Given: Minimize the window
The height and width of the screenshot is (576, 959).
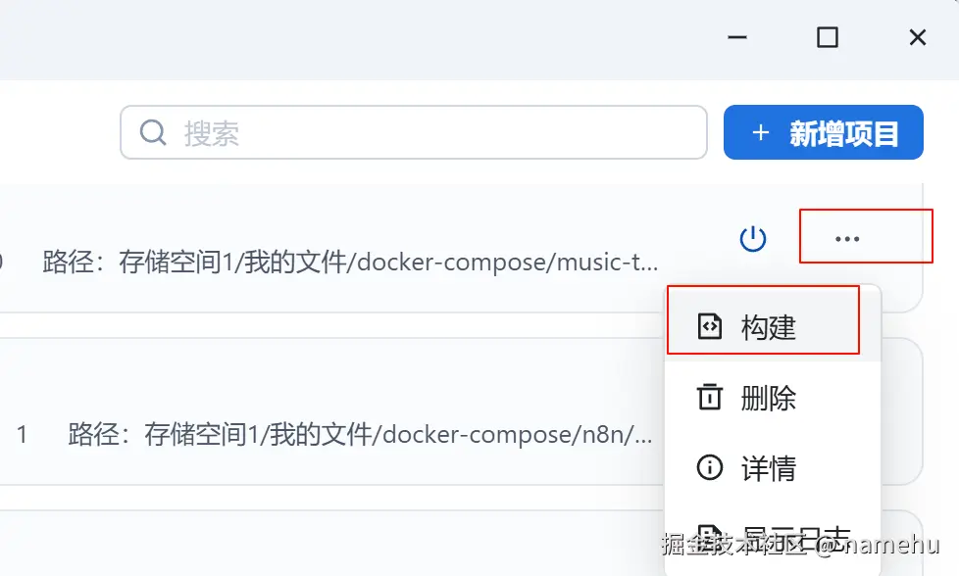Looking at the screenshot, I should (737, 37).
